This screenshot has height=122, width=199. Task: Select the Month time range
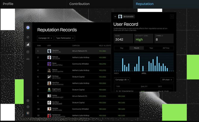coord(136,48)
